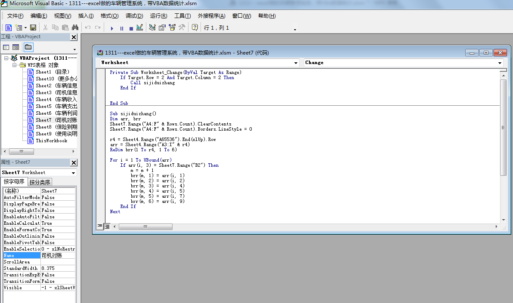Click the project panel horizontal scrollbar thumb
513x303 pixels.
tap(22, 152)
